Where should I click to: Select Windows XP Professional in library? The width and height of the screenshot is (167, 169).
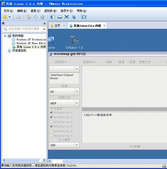point(29,39)
